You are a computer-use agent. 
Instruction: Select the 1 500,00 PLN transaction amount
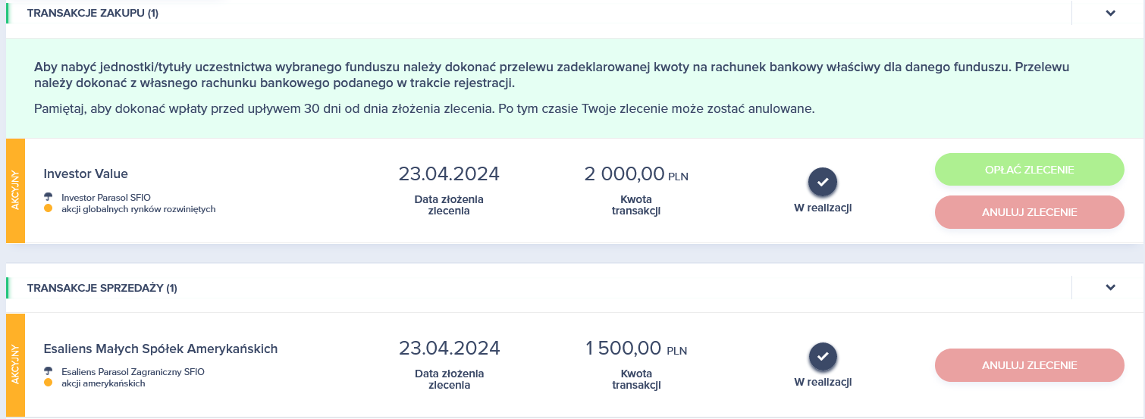(x=636, y=349)
